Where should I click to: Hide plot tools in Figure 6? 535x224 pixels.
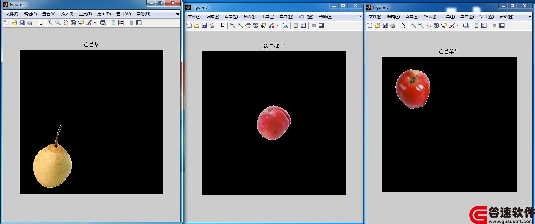tap(131, 23)
